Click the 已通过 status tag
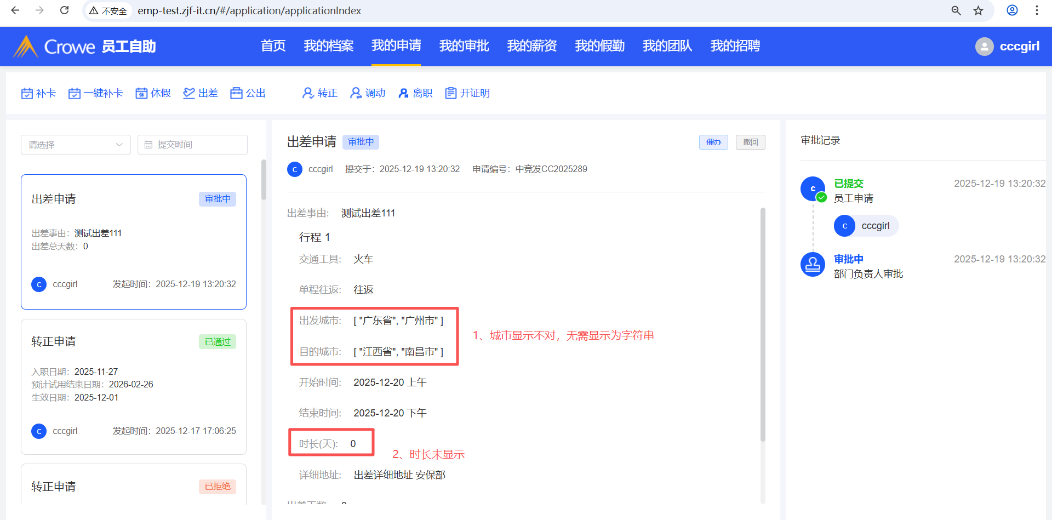The height and width of the screenshot is (520, 1052). [x=218, y=342]
